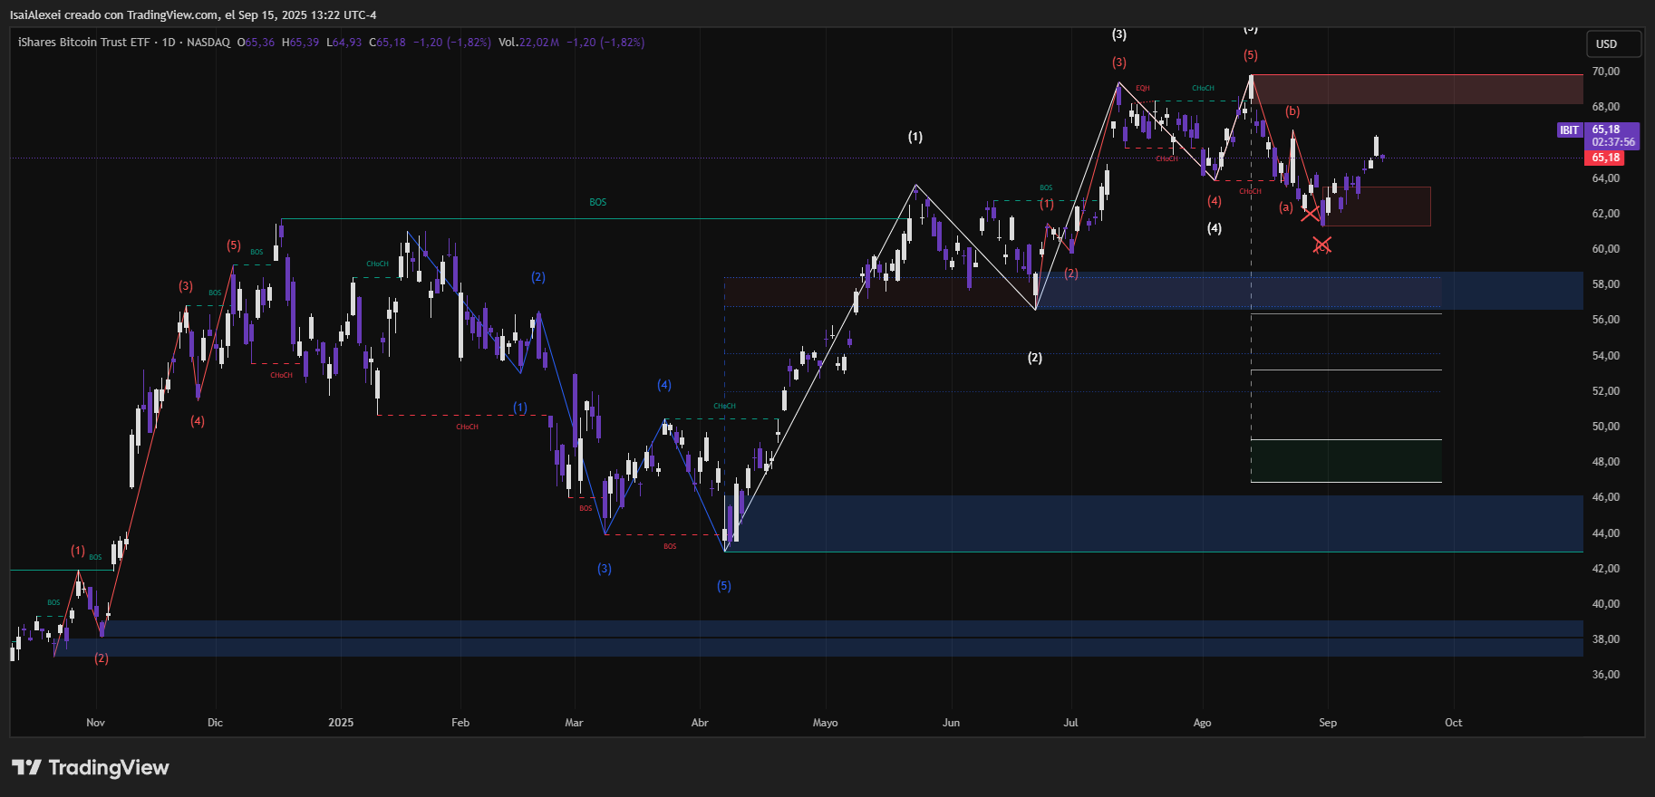
Task: Click the white wave (2) label
Action: click(1034, 358)
